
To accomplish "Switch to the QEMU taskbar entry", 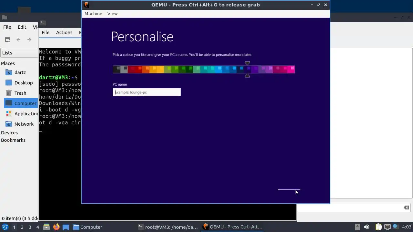I will click(x=232, y=227).
